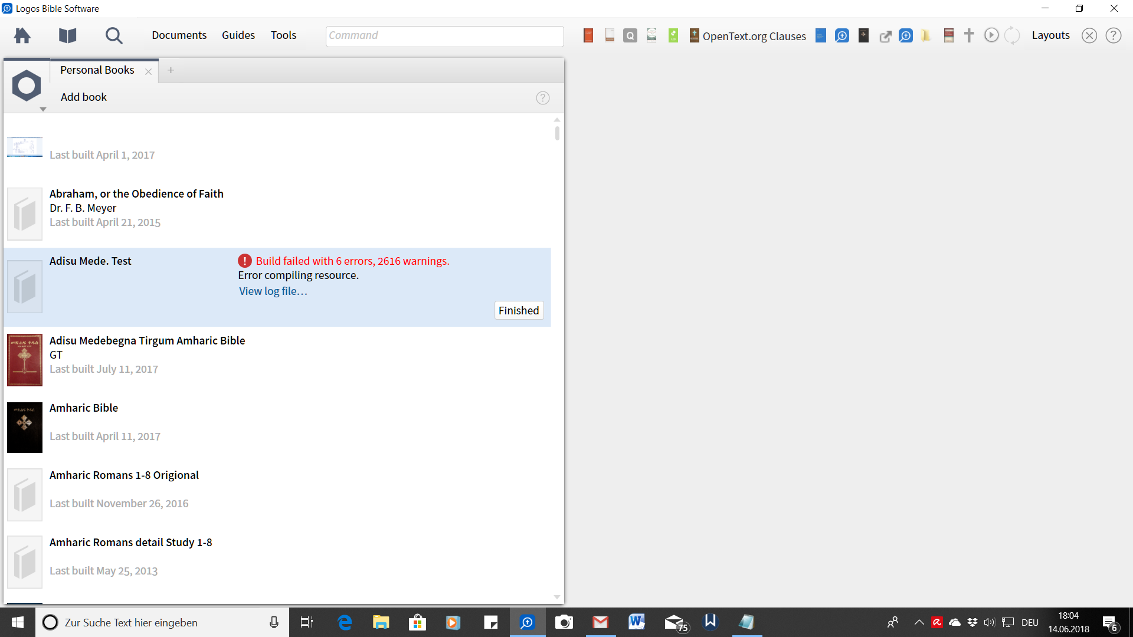Open the Layouts menu
This screenshot has width=1133, height=637.
click(x=1050, y=35)
